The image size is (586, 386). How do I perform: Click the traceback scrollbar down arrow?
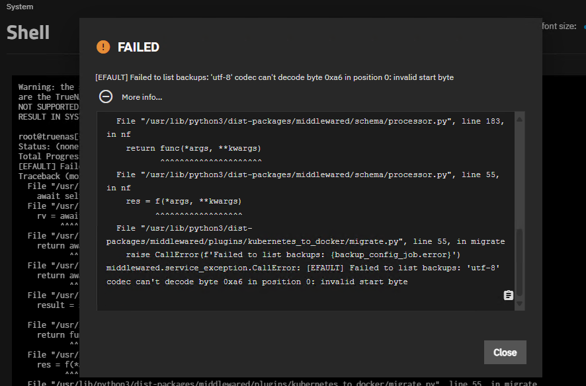520,303
